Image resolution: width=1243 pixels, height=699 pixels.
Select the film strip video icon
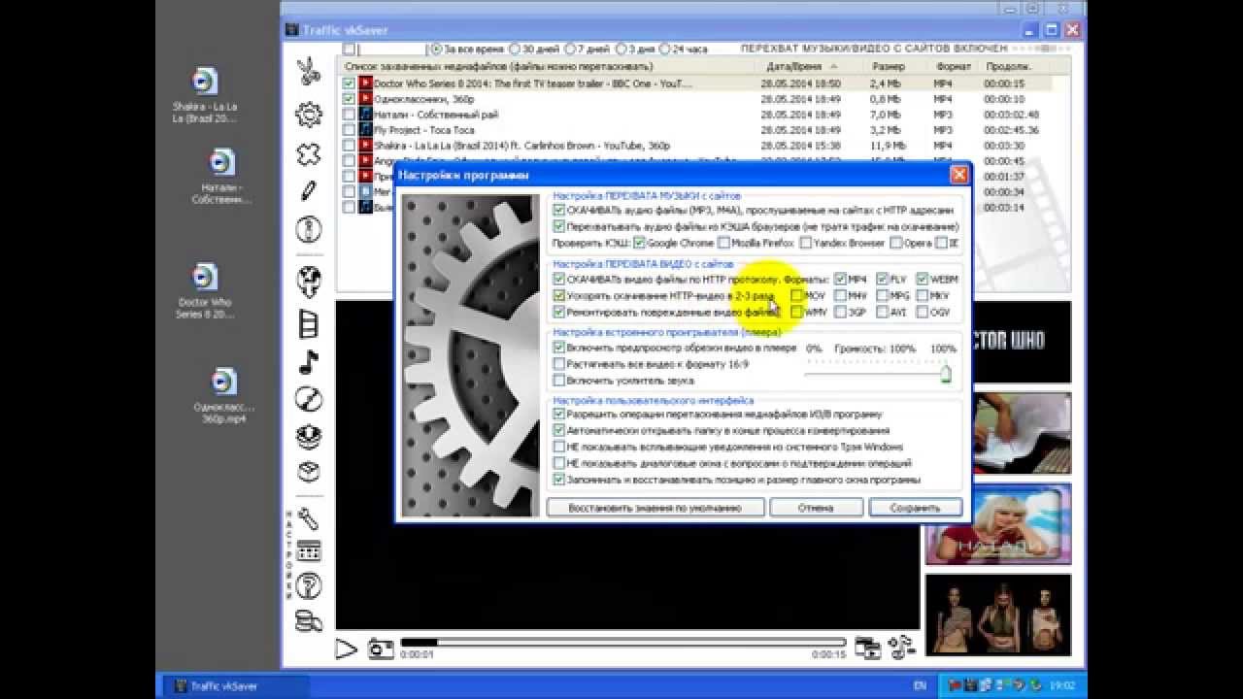(x=309, y=322)
